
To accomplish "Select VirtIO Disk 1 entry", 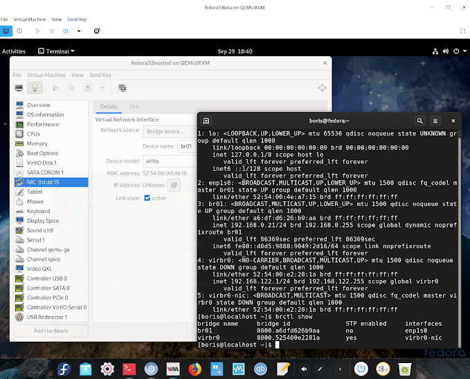I will (51, 163).
